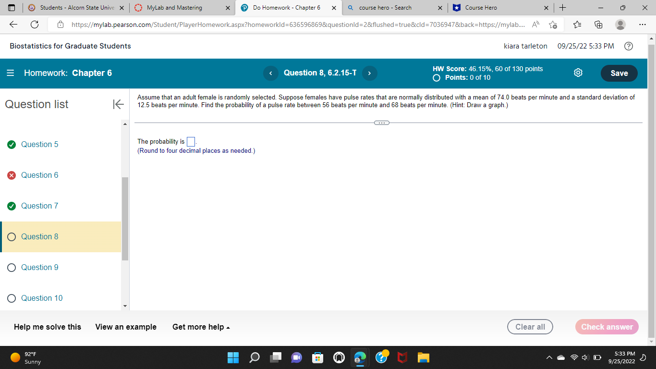Click the Check answer button
Image resolution: width=656 pixels, height=369 pixels.
click(607, 327)
